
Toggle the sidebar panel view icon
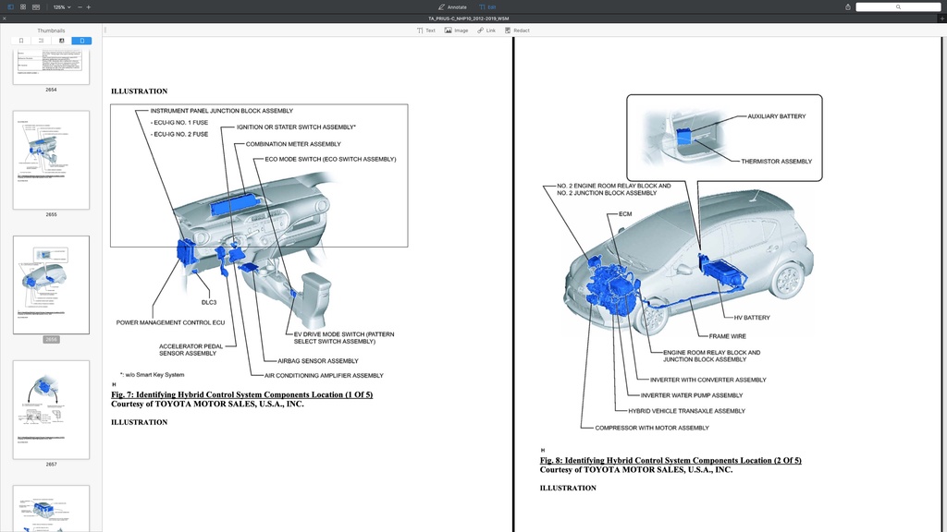click(10, 7)
